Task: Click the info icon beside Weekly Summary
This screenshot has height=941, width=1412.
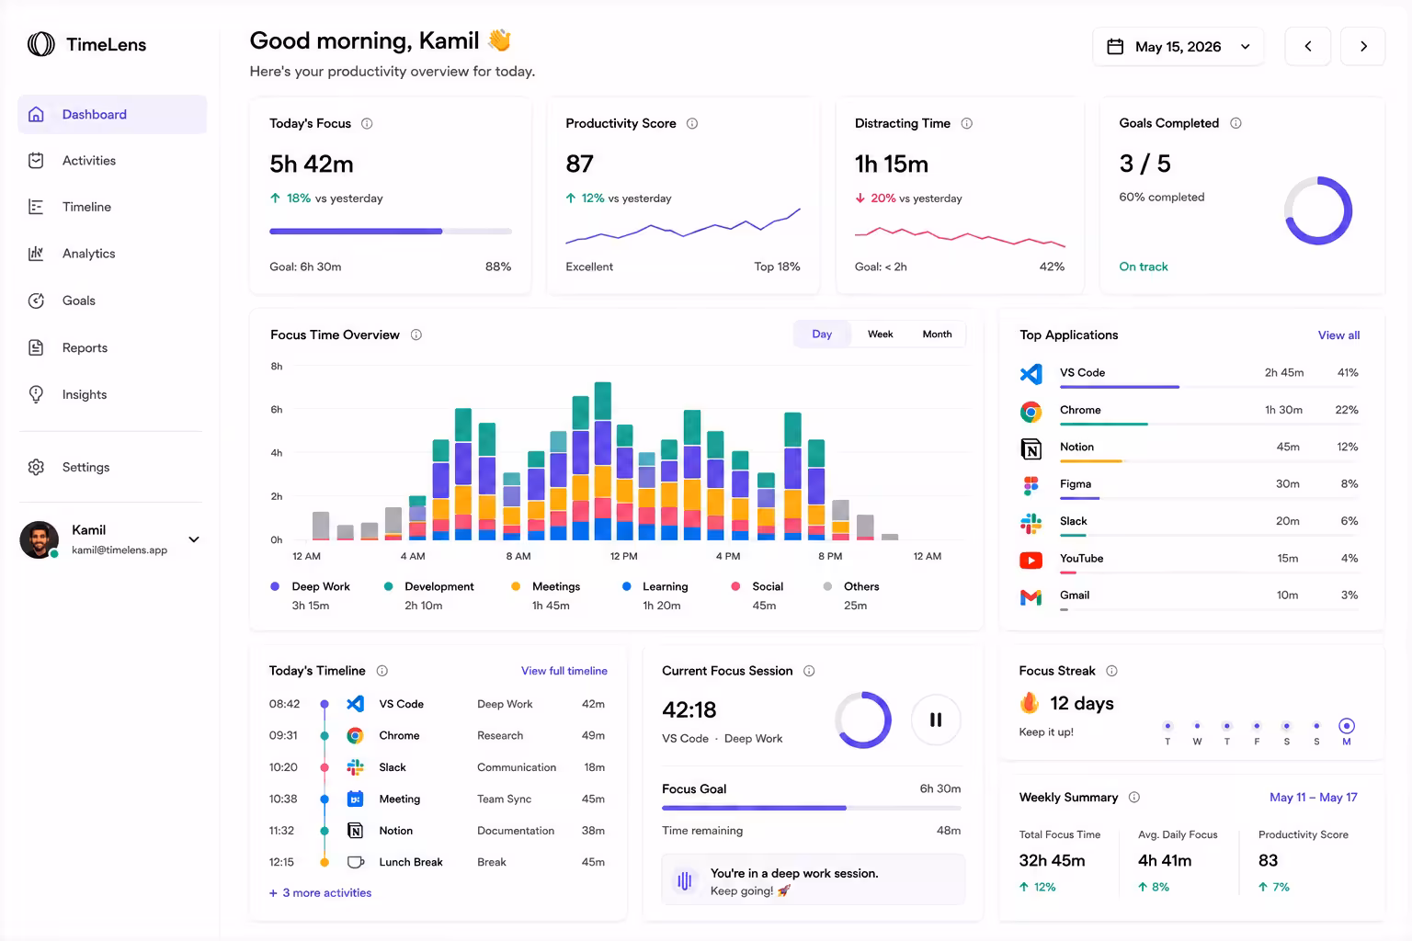Action: coord(1133,797)
